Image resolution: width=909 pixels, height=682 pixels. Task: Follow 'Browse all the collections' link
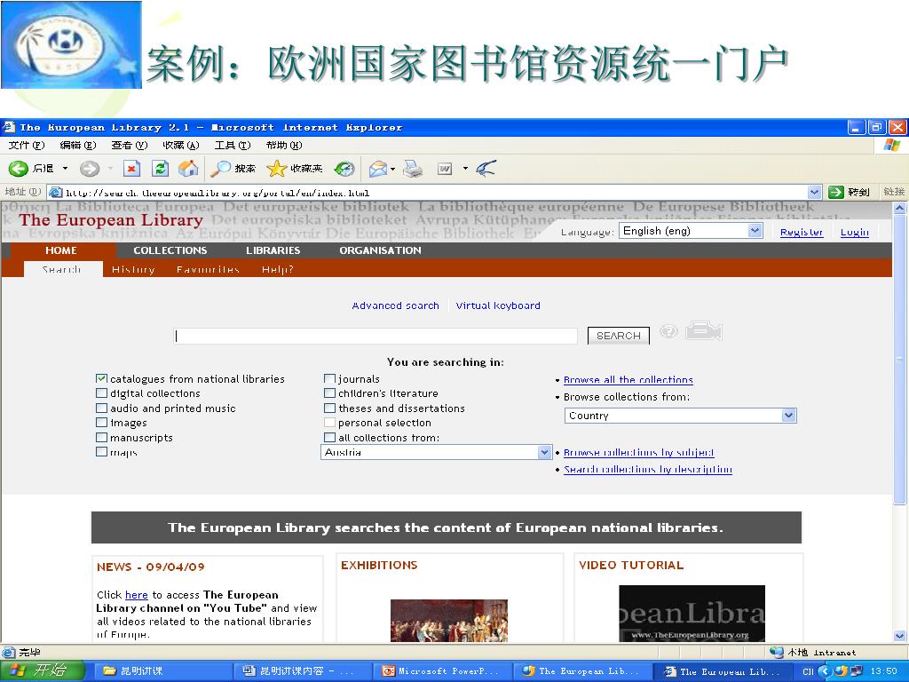(x=628, y=380)
